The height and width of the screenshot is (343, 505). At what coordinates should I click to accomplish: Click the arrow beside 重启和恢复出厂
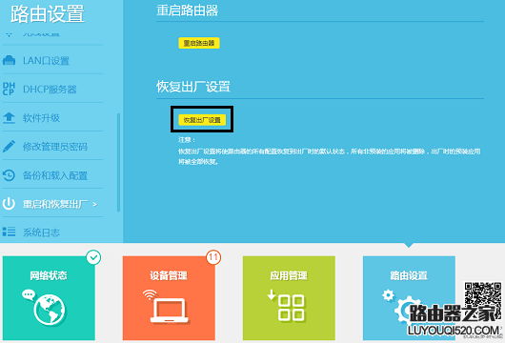click(x=94, y=204)
